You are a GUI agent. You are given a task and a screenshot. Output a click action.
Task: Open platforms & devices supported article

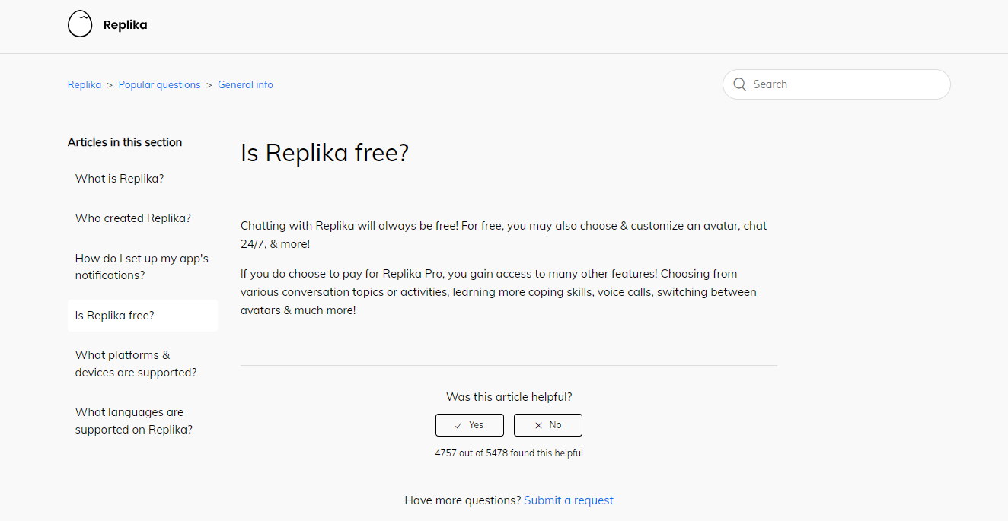(x=136, y=364)
